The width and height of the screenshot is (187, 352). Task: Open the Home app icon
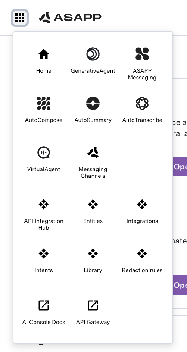click(44, 61)
